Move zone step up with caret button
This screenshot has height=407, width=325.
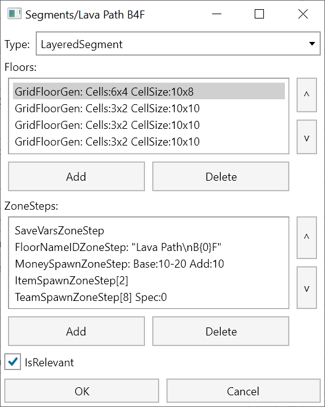pyautogui.click(x=306, y=238)
